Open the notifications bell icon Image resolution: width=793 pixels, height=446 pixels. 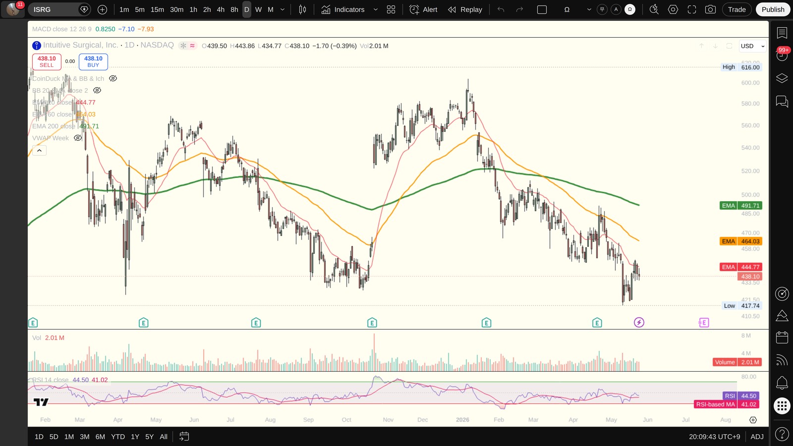coord(782,383)
